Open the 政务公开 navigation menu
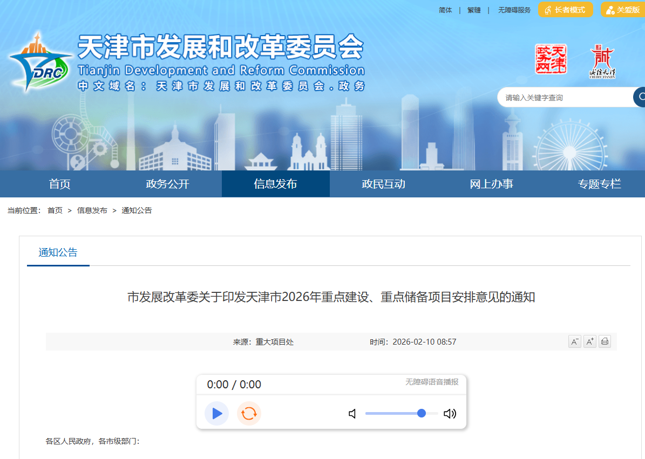645x459 pixels. tap(167, 184)
